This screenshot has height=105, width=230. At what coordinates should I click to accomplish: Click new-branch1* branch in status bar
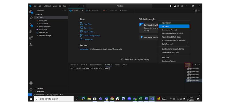click(x=40, y=95)
